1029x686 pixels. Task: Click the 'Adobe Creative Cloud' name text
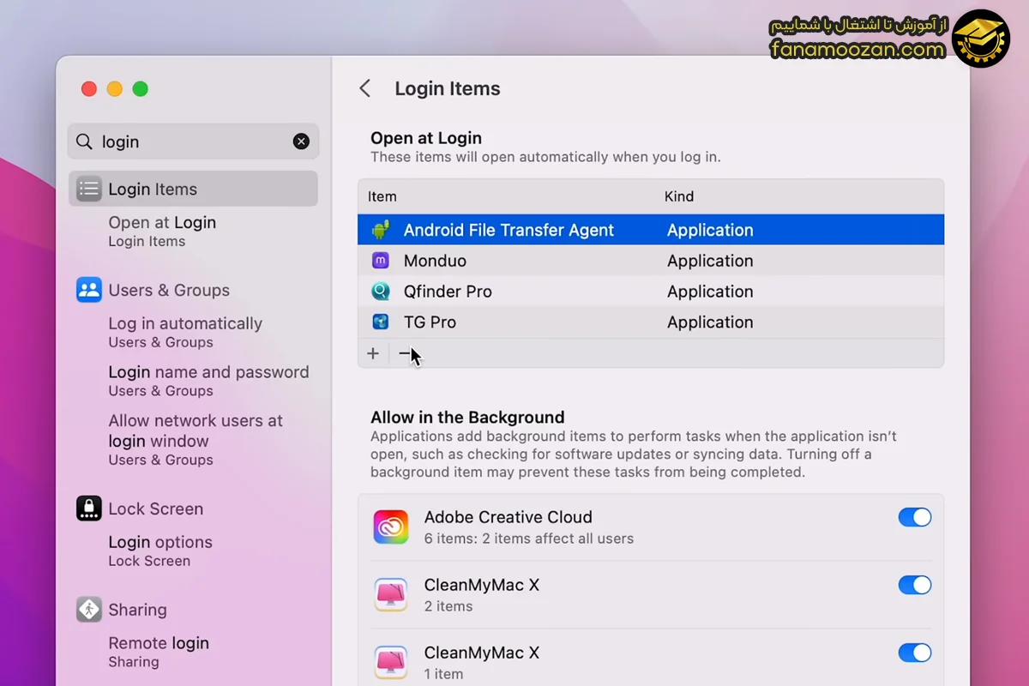(x=508, y=517)
